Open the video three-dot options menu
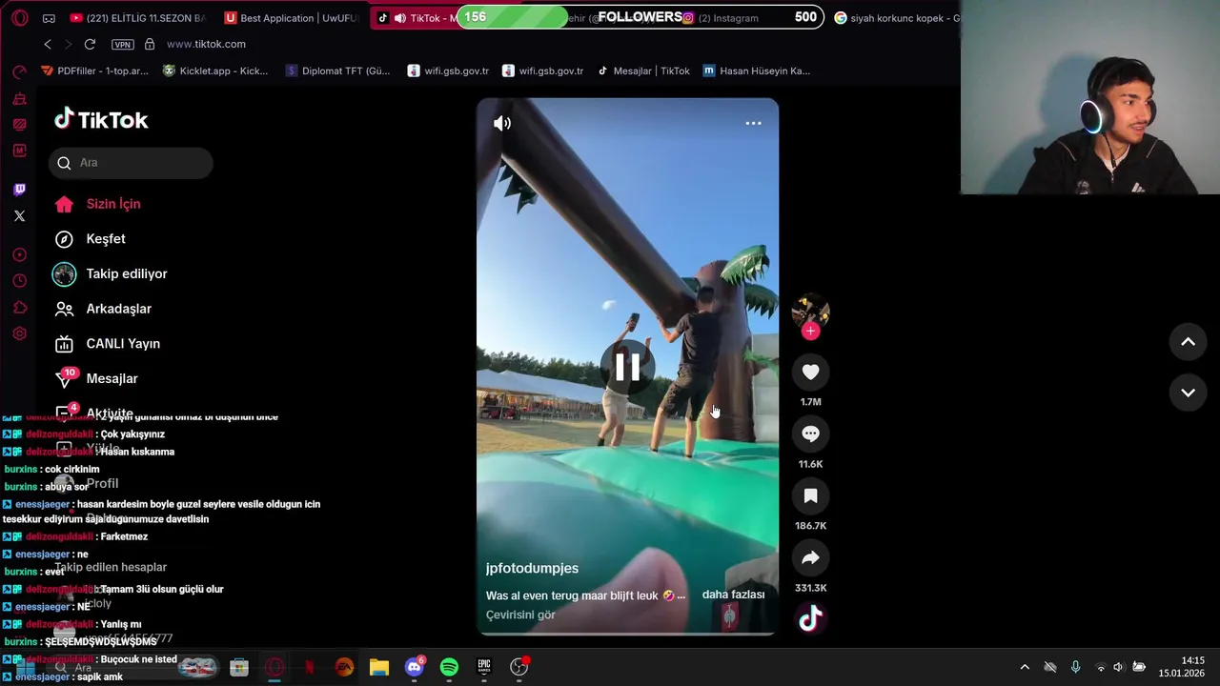This screenshot has width=1220, height=686. pyautogui.click(x=753, y=123)
